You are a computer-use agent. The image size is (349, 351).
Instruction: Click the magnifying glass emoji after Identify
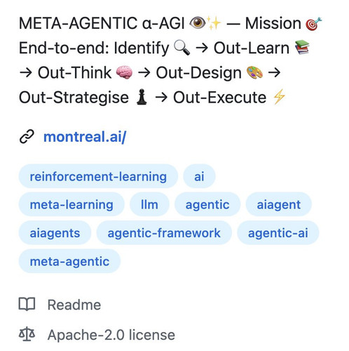182,48
